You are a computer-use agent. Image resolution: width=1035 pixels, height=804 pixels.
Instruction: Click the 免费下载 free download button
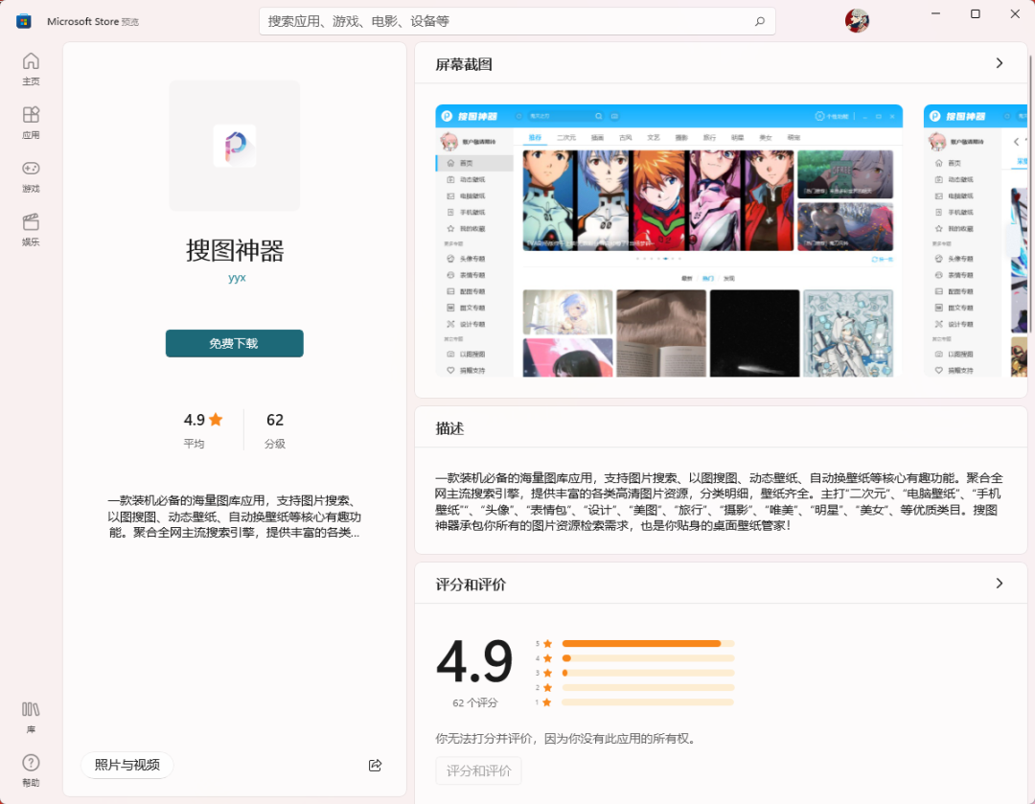coord(235,343)
